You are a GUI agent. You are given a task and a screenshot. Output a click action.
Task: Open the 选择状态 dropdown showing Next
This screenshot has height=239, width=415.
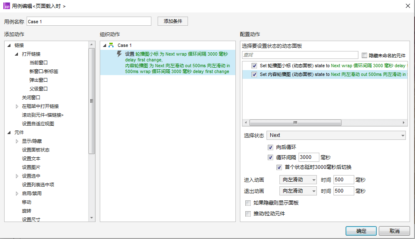(x=336, y=135)
